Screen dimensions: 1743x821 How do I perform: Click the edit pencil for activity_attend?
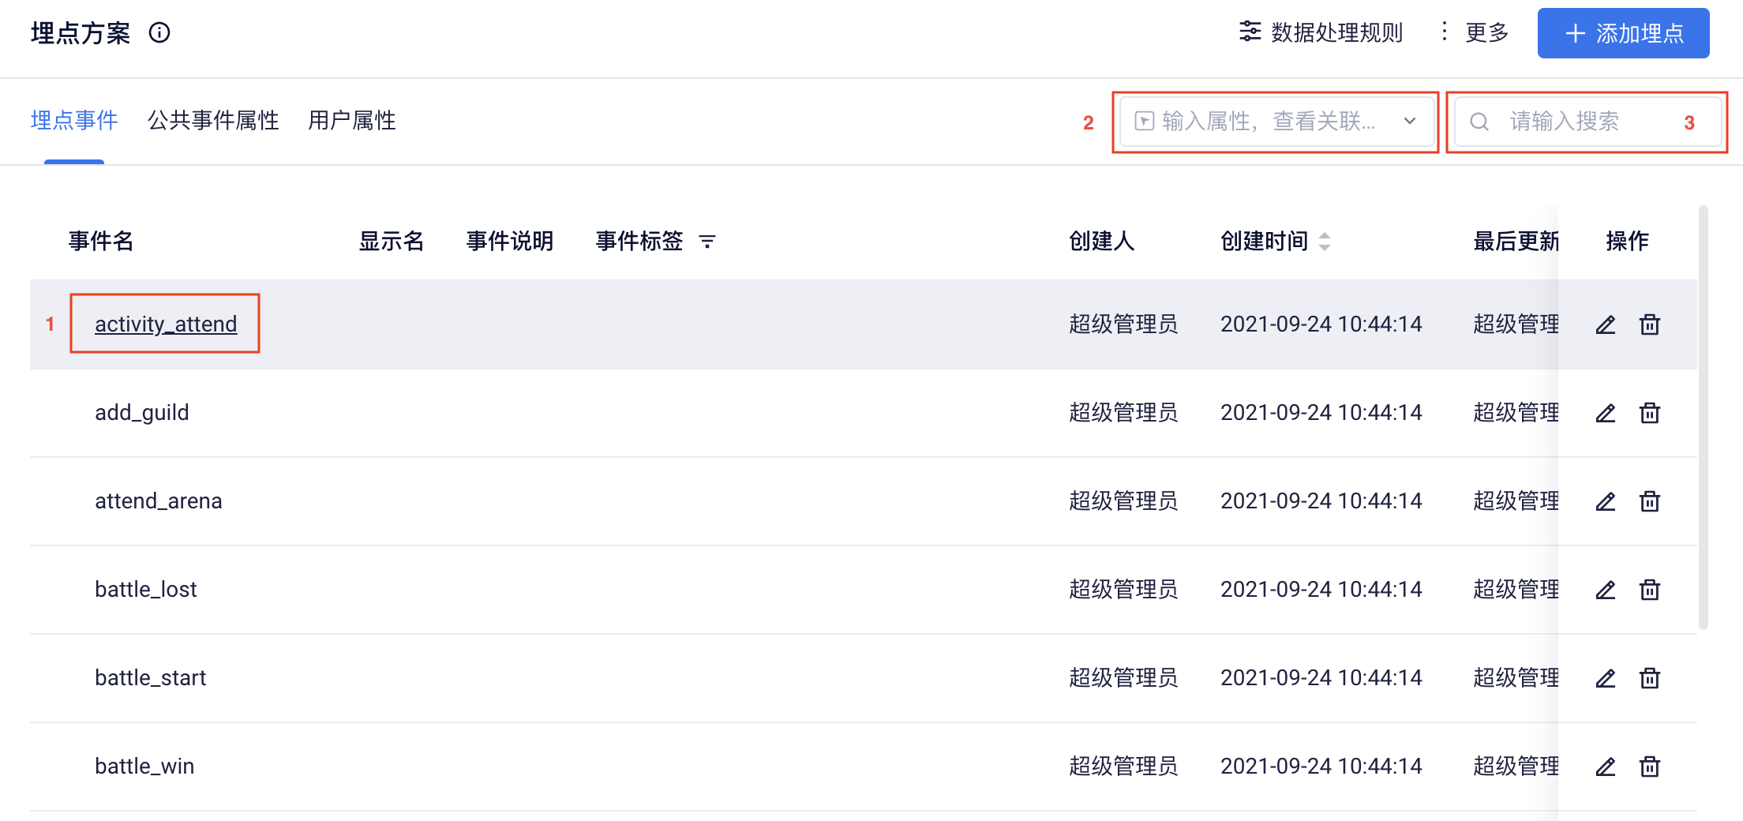(x=1606, y=324)
